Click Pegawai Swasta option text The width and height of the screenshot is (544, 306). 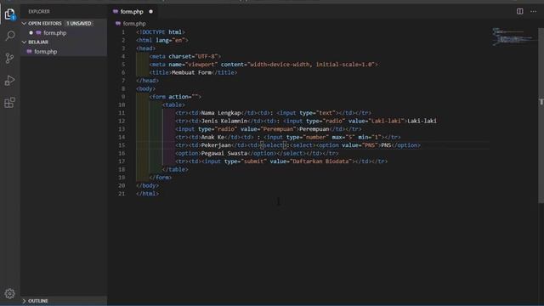coord(224,153)
